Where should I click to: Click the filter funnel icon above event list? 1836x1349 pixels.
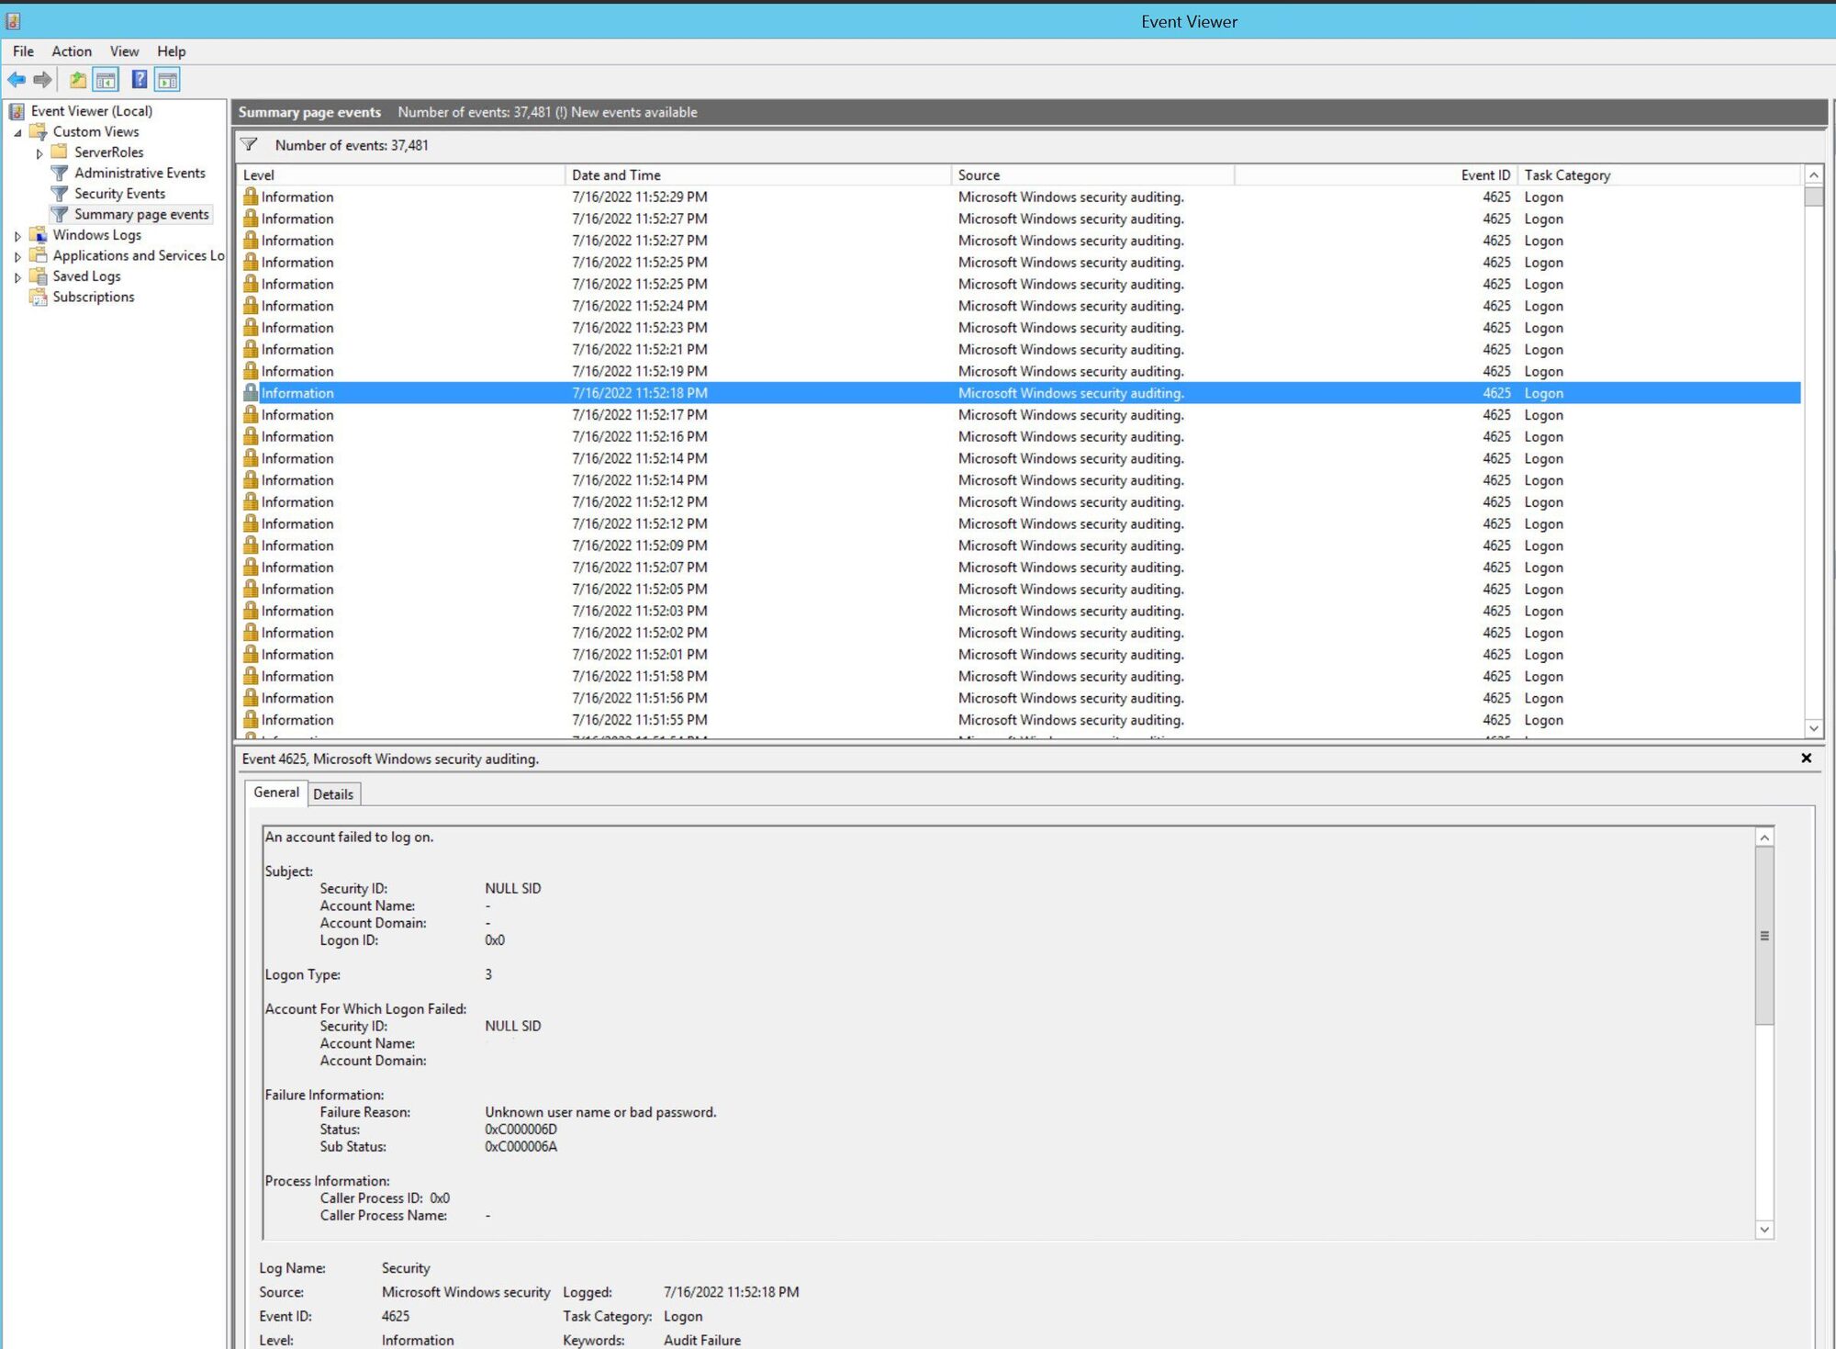tap(249, 144)
